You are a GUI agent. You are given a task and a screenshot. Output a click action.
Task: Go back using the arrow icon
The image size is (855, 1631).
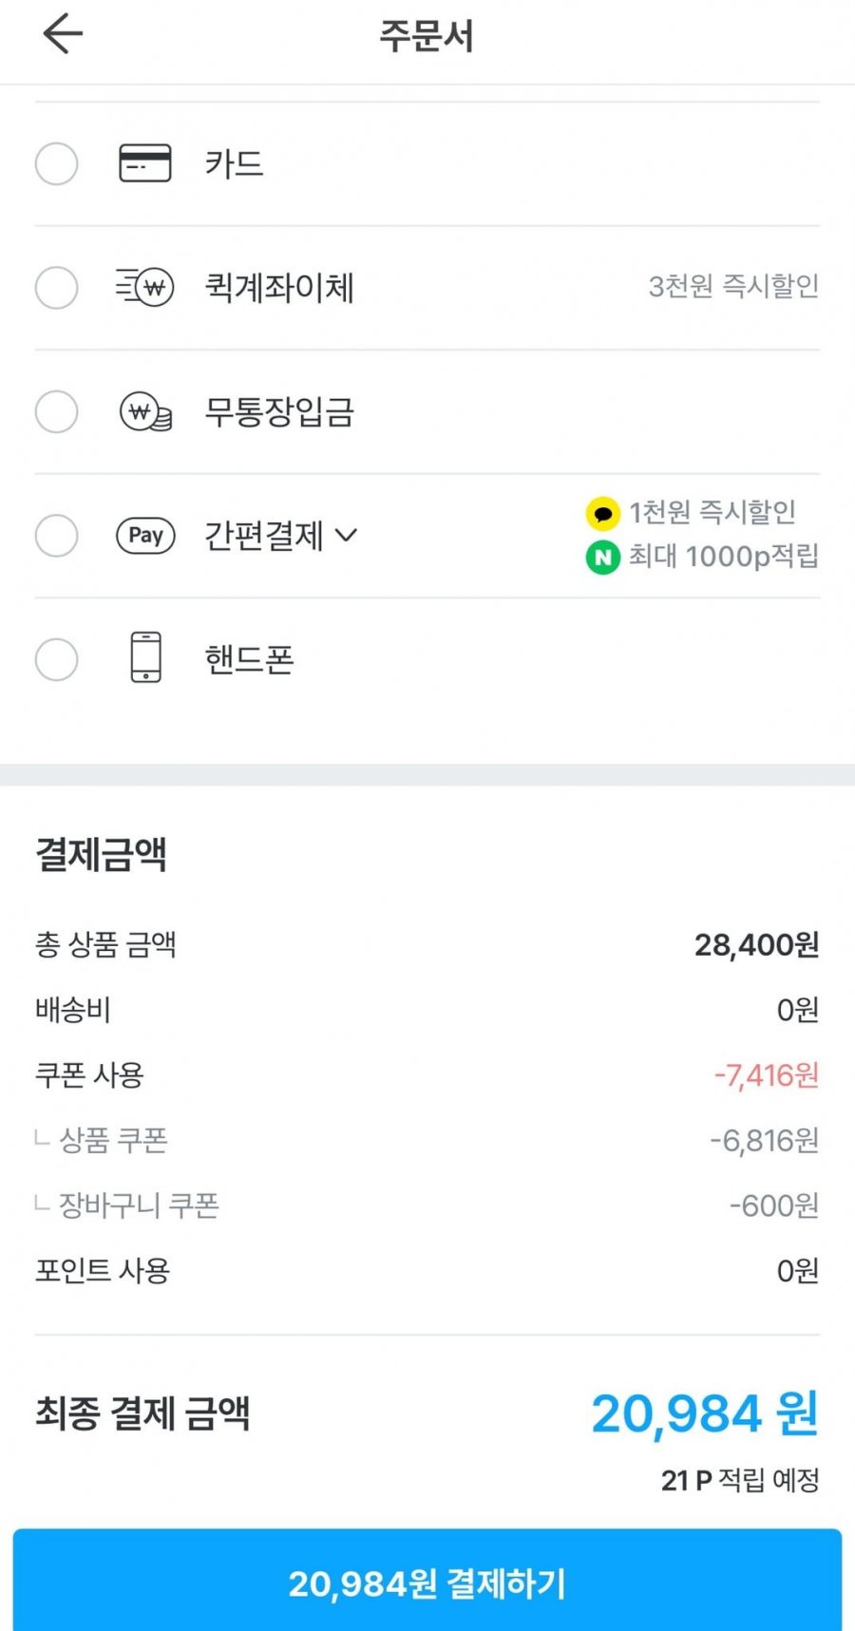tap(63, 34)
